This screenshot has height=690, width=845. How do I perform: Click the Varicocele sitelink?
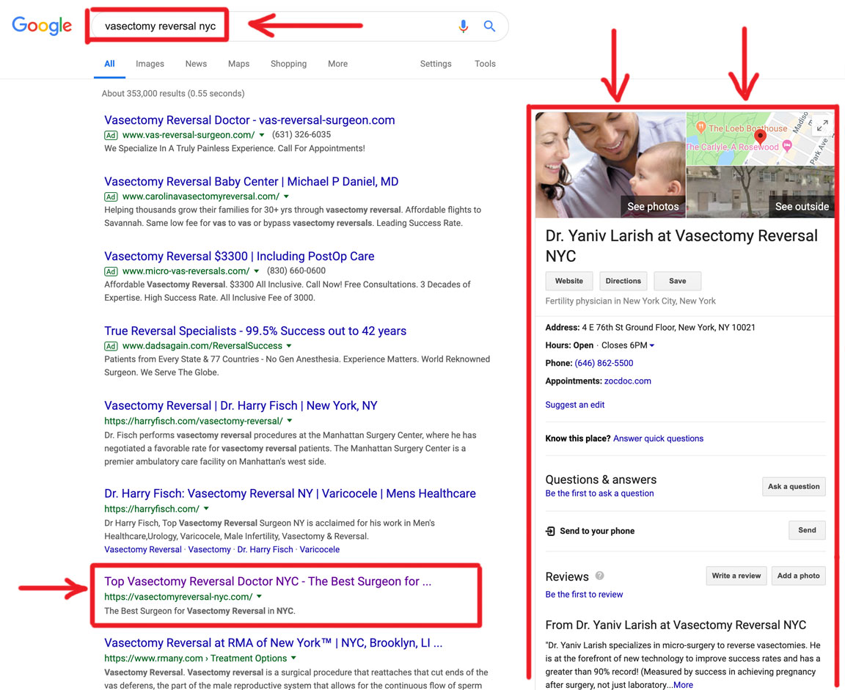coord(320,549)
